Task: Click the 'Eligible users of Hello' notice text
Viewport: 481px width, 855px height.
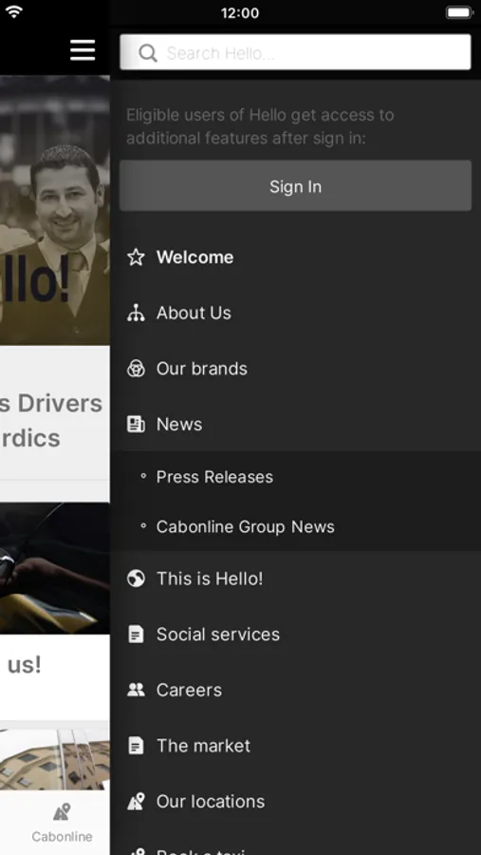Action: click(260, 126)
